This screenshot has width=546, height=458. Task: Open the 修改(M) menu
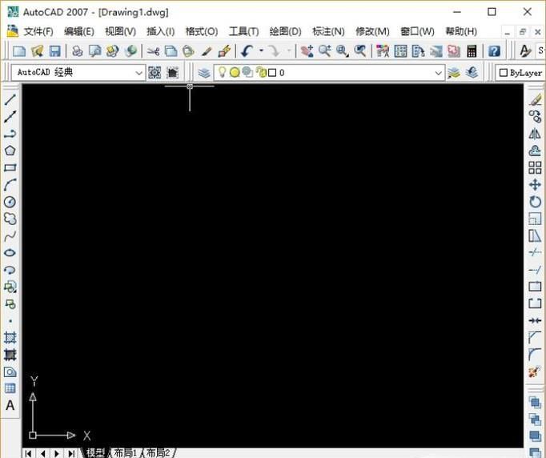coord(372,31)
